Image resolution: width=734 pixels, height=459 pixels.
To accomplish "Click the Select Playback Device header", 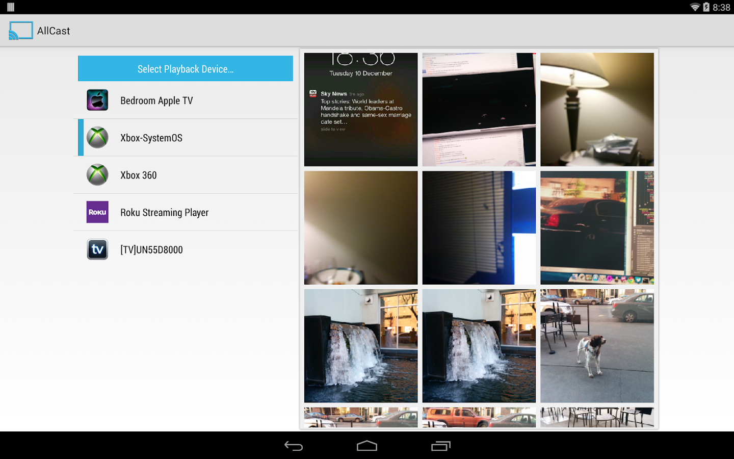I will tap(186, 69).
